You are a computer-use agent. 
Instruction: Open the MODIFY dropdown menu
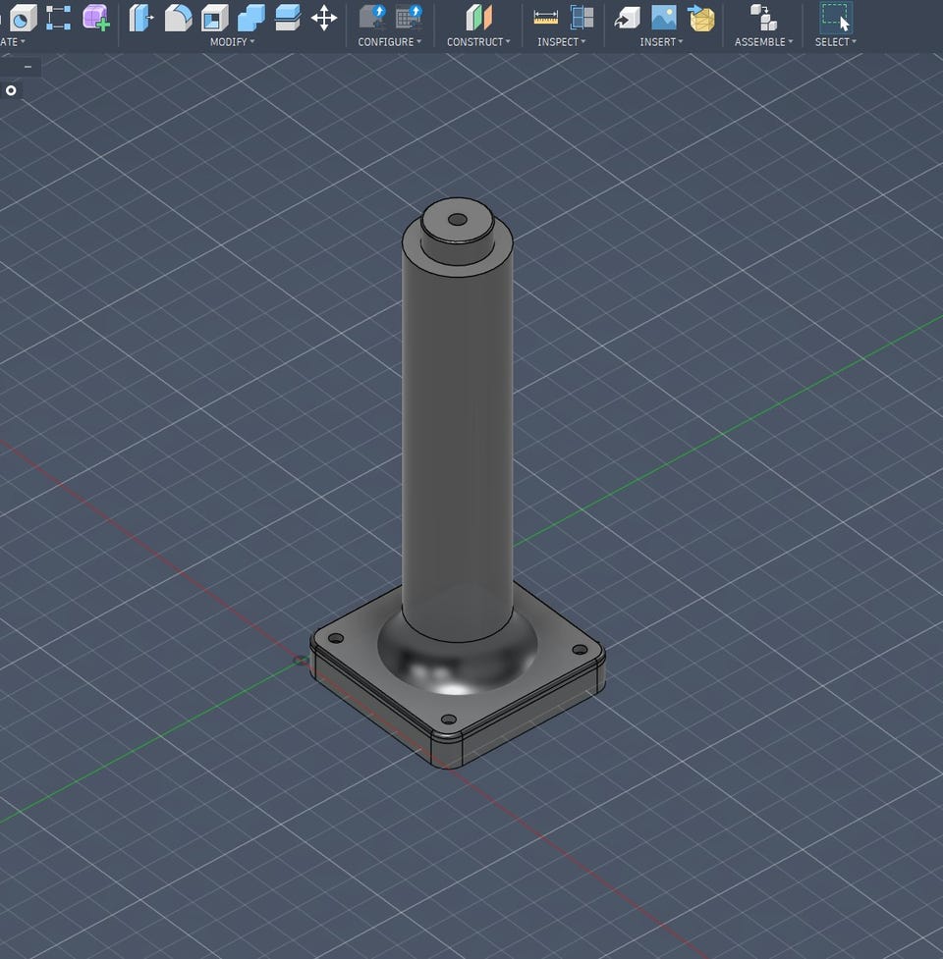coord(232,41)
